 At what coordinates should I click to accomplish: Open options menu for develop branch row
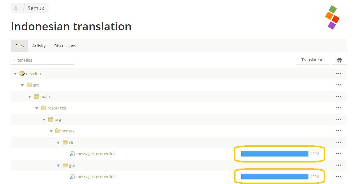point(338,74)
